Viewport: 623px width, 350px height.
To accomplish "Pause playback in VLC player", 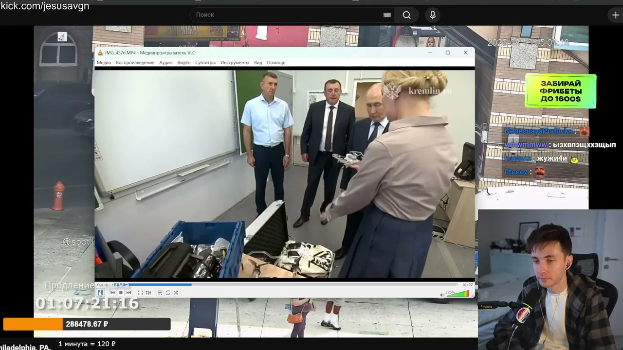I will click(x=100, y=293).
